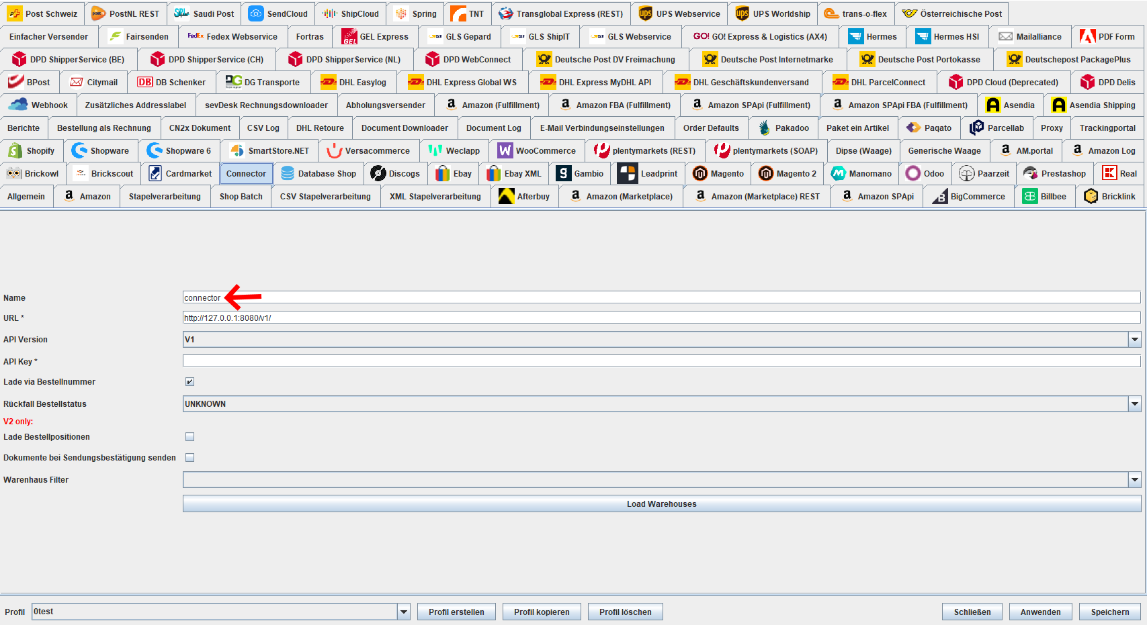Open the Bricklink tab icon
The width and height of the screenshot is (1147, 625).
tap(1091, 196)
